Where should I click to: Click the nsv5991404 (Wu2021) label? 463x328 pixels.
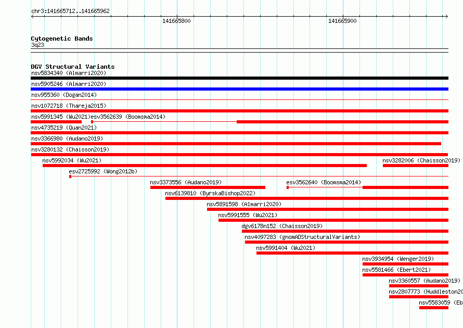pos(286,248)
